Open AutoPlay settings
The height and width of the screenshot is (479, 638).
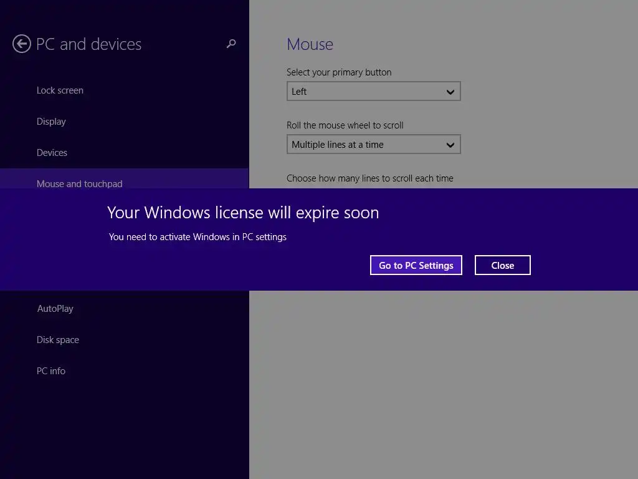pos(55,309)
